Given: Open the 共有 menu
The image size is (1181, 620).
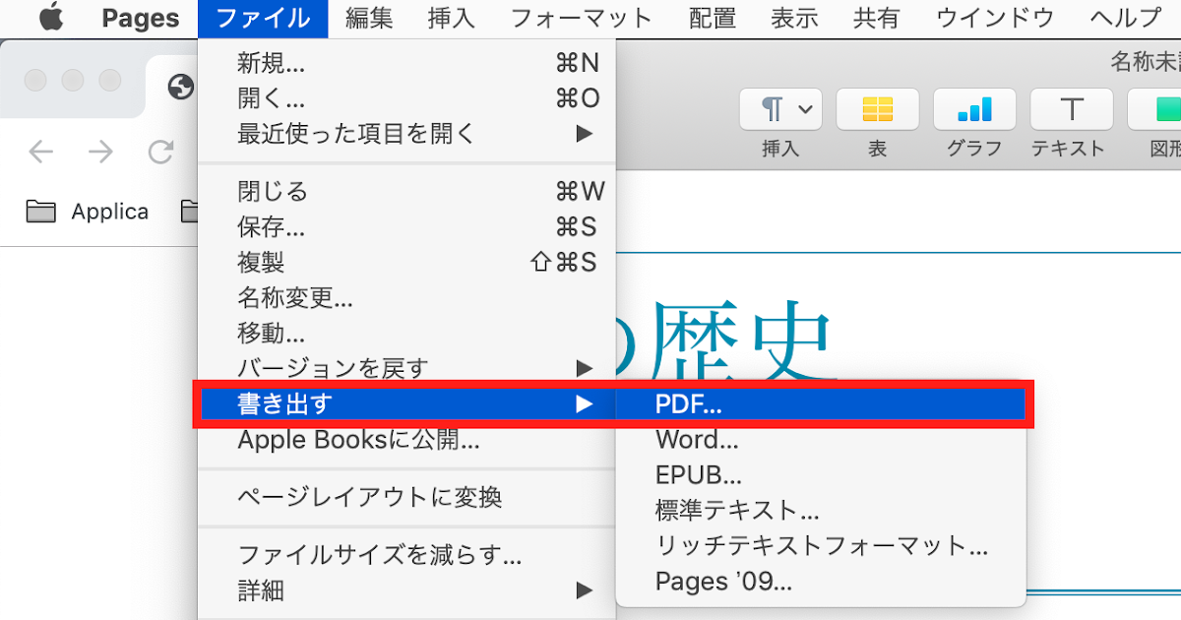Looking at the screenshot, I should pos(878,18).
